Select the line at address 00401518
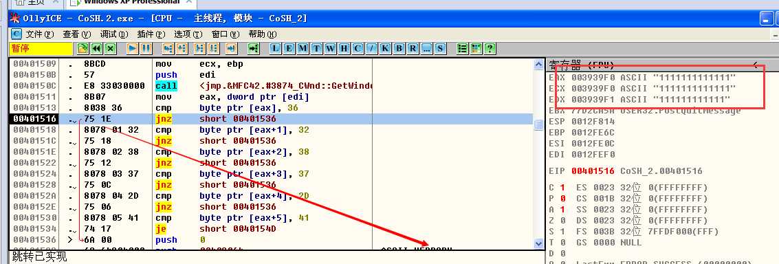This screenshot has height=264, width=779. (271, 130)
